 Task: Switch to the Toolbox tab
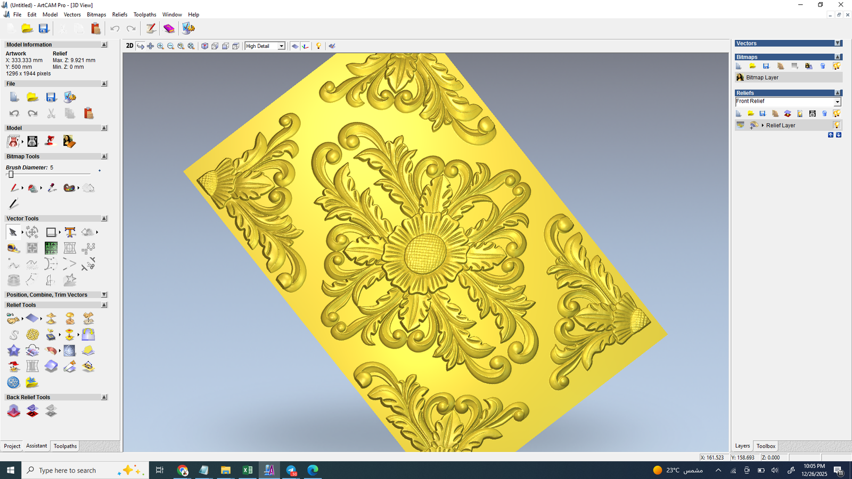(x=766, y=446)
